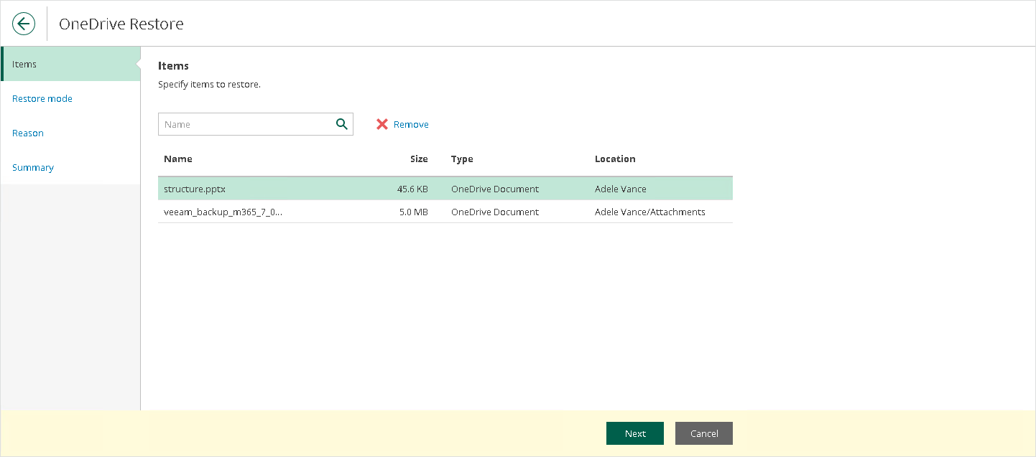Click the 5.0 MB size cell
Screen dimensions: 1036x457
pyautogui.click(x=414, y=212)
